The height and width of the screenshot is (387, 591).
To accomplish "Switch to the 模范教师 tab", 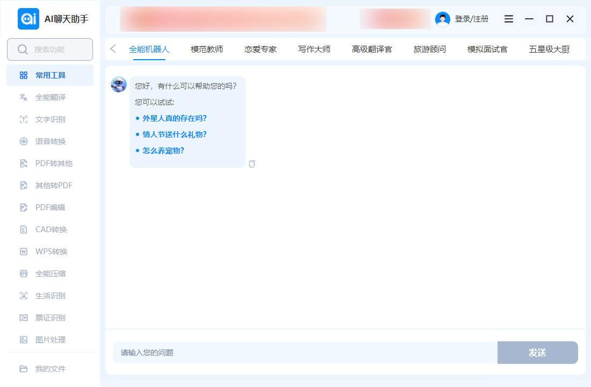I will (x=206, y=49).
